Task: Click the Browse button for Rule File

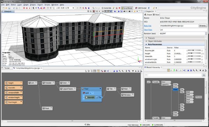Action: [x=203, y=26]
